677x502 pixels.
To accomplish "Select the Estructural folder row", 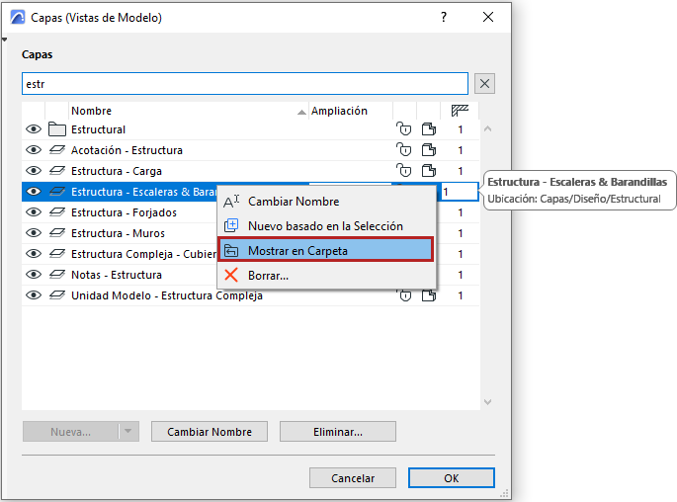I will pyautogui.click(x=250, y=129).
